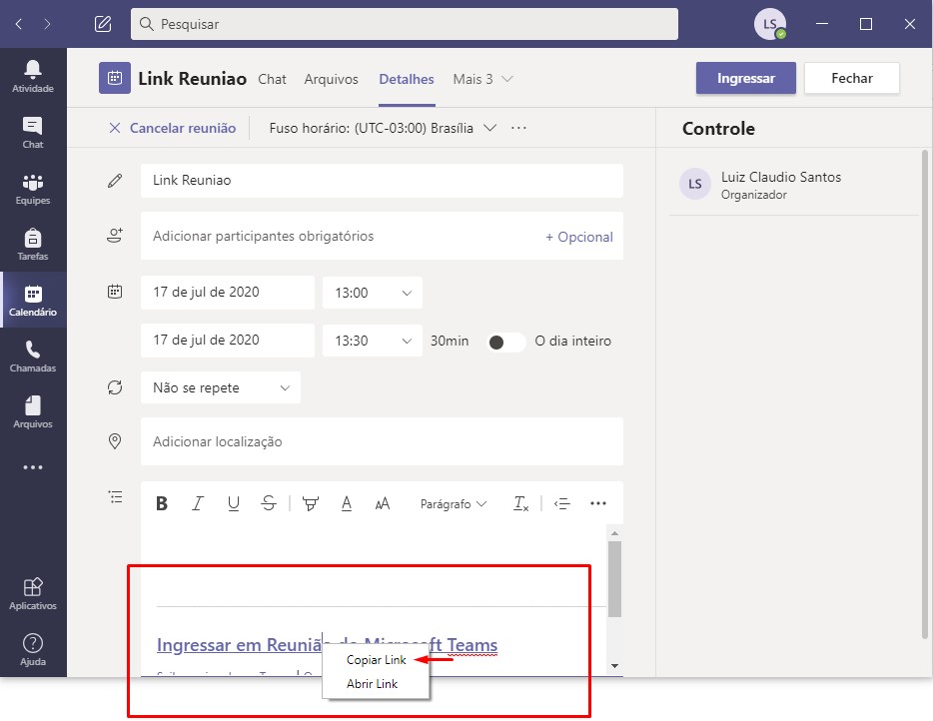Open Arquivos in the left sidebar
Viewport: 933px width, 721px height.
click(x=33, y=411)
